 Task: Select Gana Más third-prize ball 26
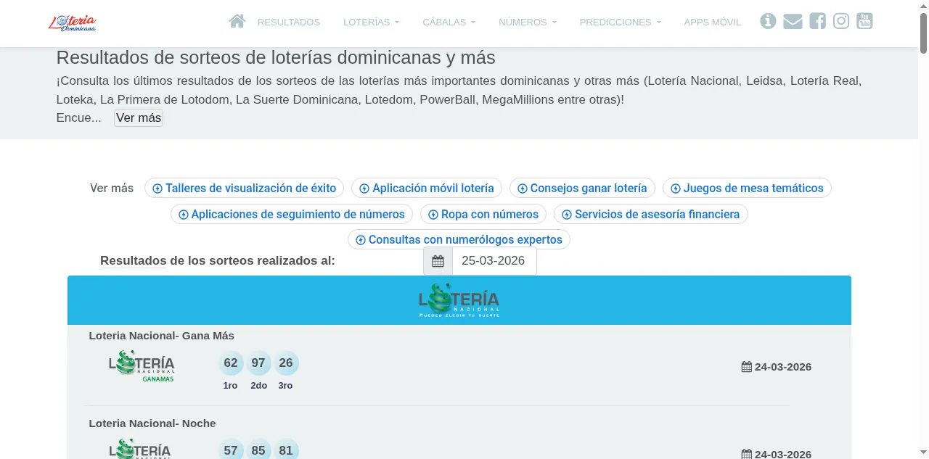pos(286,363)
